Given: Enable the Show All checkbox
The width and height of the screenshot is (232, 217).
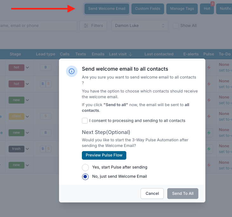Looking at the screenshot, I should tap(176, 26).
